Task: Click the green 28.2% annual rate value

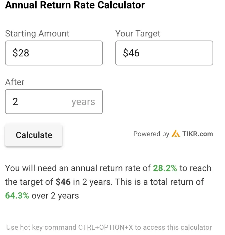Action: (x=165, y=168)
